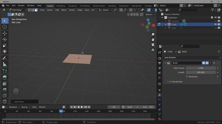
Task: Expand the Randomize subpanel
Action: click(x=168, y=82)
